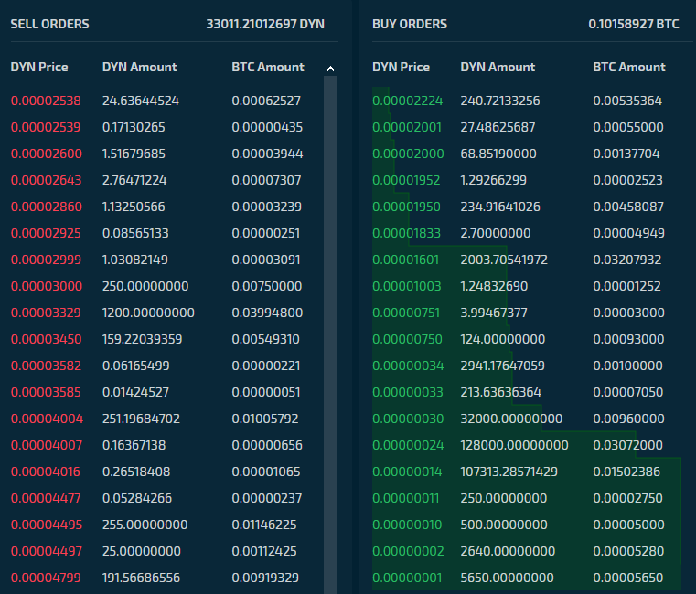Select sell order at price 0.00004016
The height and width of the screenshot is (594, 696).
166,472
